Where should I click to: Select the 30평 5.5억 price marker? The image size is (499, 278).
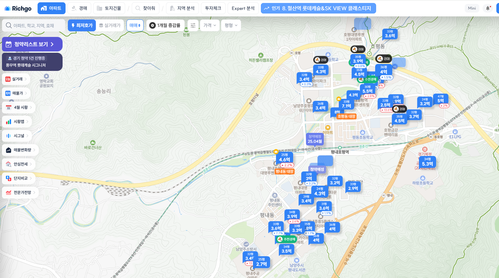[368, 89]
